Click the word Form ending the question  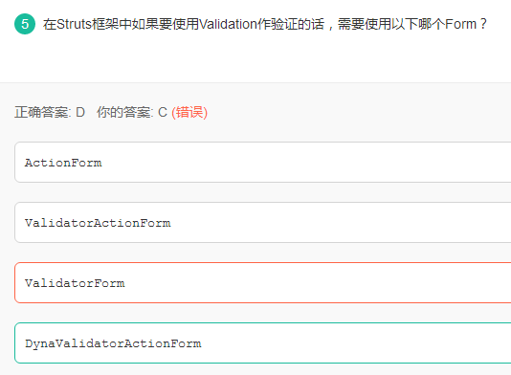(460, 24)
